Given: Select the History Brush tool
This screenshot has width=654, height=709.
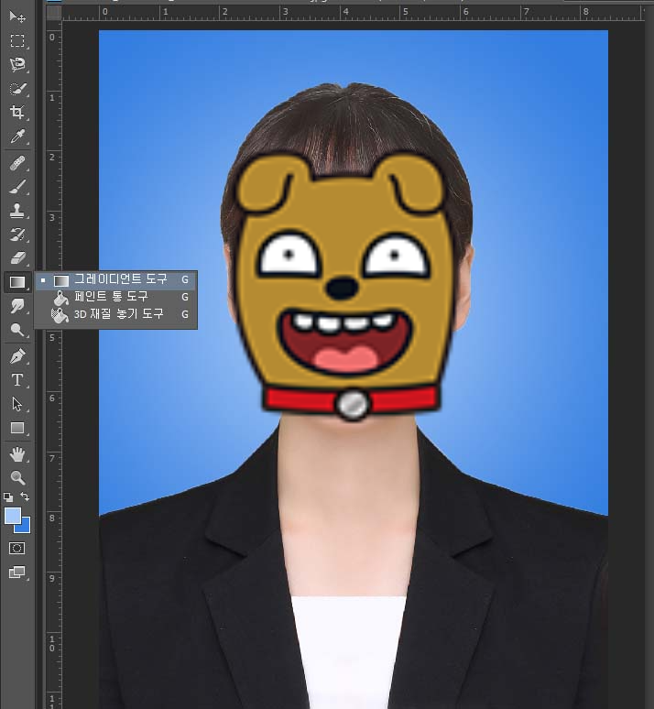Looking at the screenshot, I should pos(17,235).
